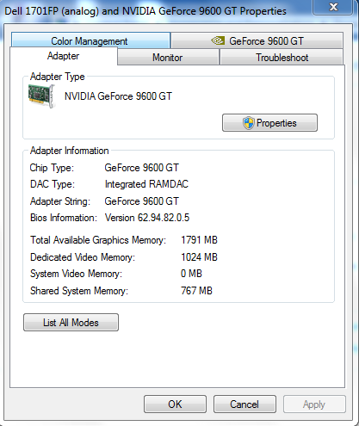
Task: Click the Bios Information label
Action: point(64,218)
